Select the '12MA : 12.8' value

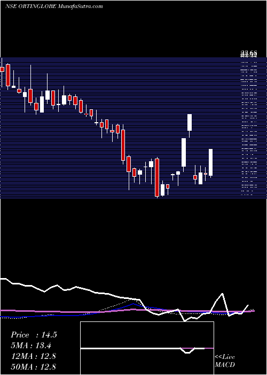coord(33,356)
